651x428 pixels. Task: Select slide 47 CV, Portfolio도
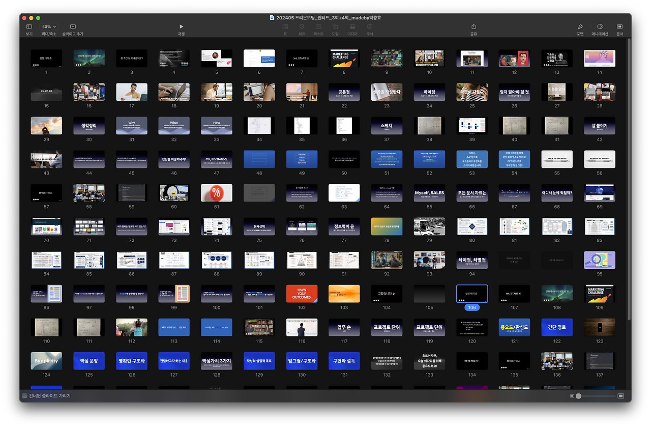click(x=217, y=159)
